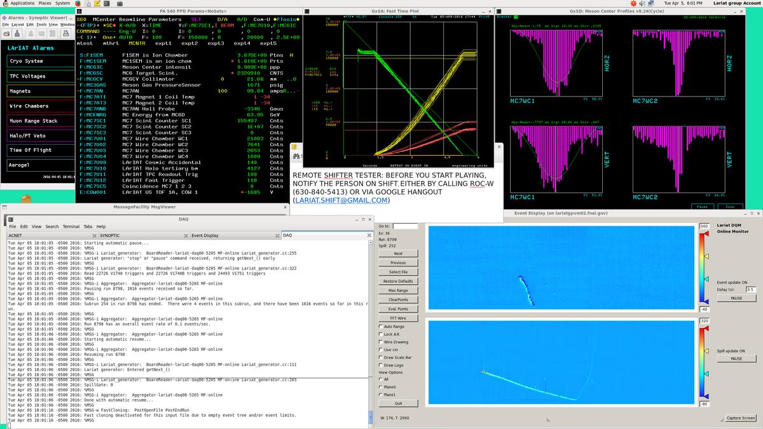The image size is (763, 429).
Task: Open the Places menu in top panel
Action: click(x=45, y=3)
